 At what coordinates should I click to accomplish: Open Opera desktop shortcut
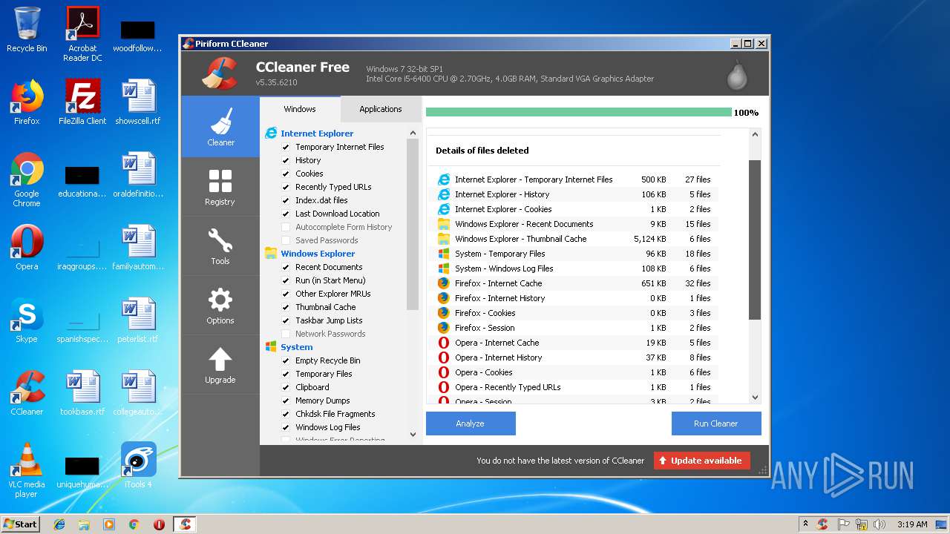[x=27, y=248]
